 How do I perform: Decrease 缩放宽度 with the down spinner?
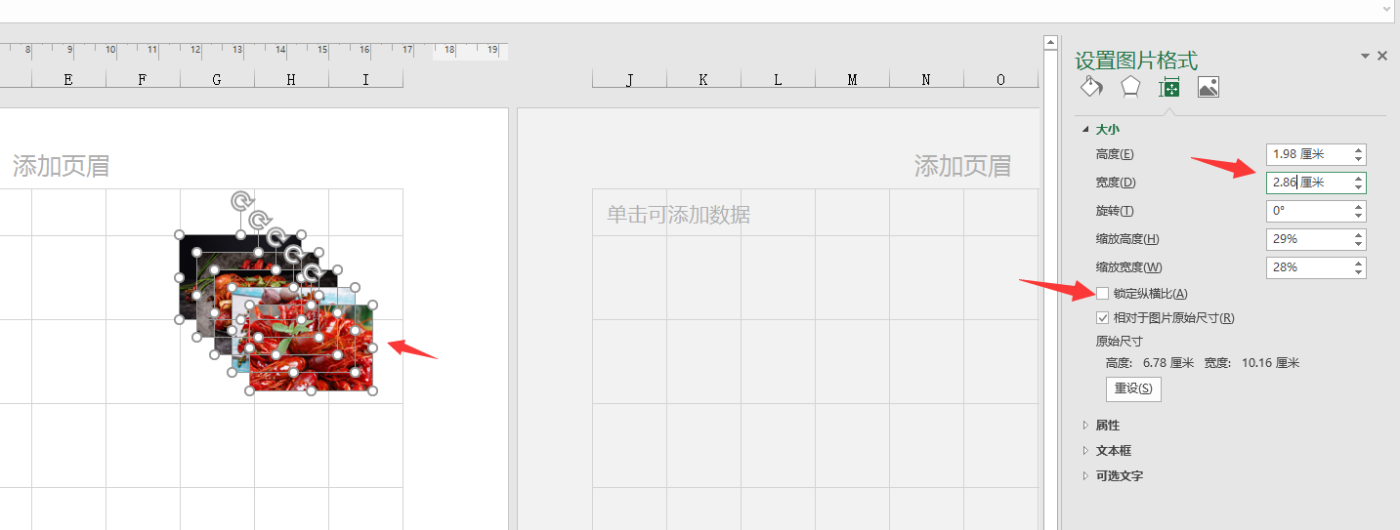(x=1359, y=272)
